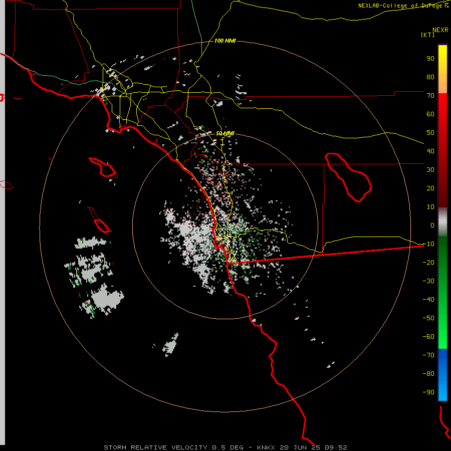Screen dimensions: 451x451
Task: Select the -20 value on the scale
Action: [x=428, y=262]
